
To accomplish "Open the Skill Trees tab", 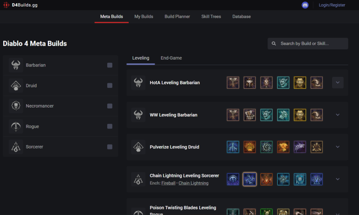I will click(x=211, y=17).
